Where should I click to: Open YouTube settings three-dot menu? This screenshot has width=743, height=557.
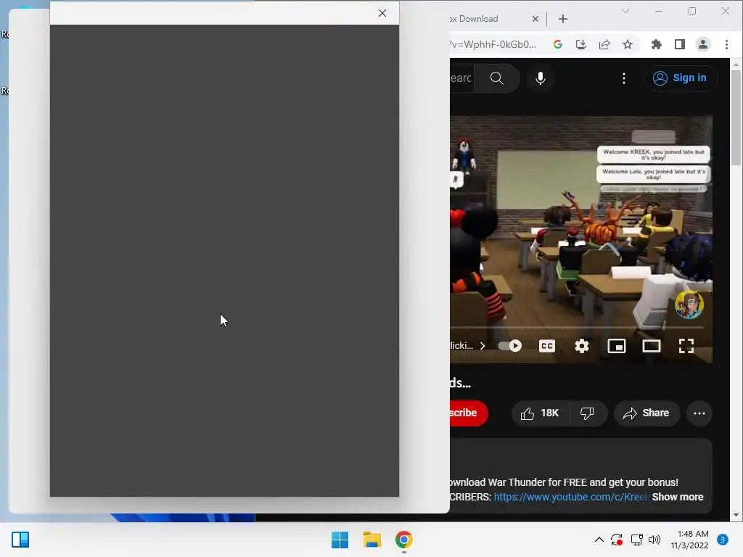623,78
